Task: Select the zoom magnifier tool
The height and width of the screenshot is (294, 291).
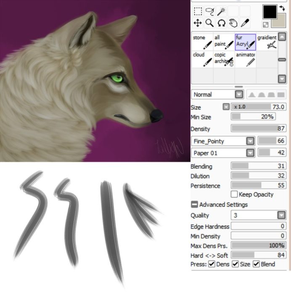Action: tap(209, 23)
